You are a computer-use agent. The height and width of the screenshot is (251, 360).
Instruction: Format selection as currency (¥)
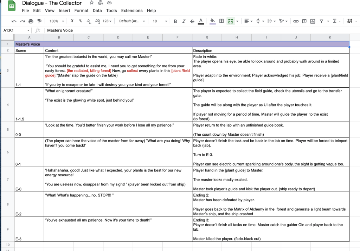(72, 21)
